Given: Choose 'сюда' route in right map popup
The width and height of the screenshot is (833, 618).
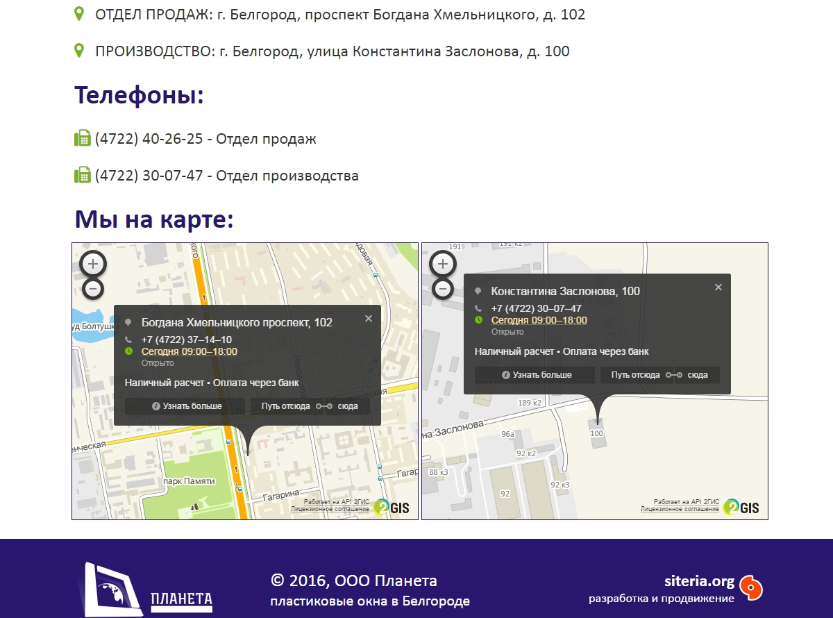Looking at the screenshot, I should pos(697,375).
